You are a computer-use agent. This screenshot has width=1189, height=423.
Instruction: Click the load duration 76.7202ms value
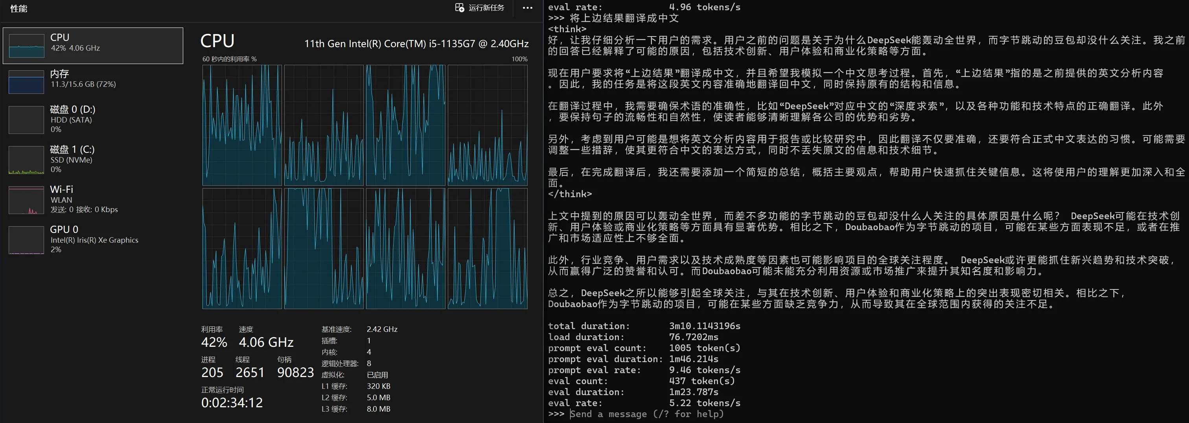click(x=693, y=337)
